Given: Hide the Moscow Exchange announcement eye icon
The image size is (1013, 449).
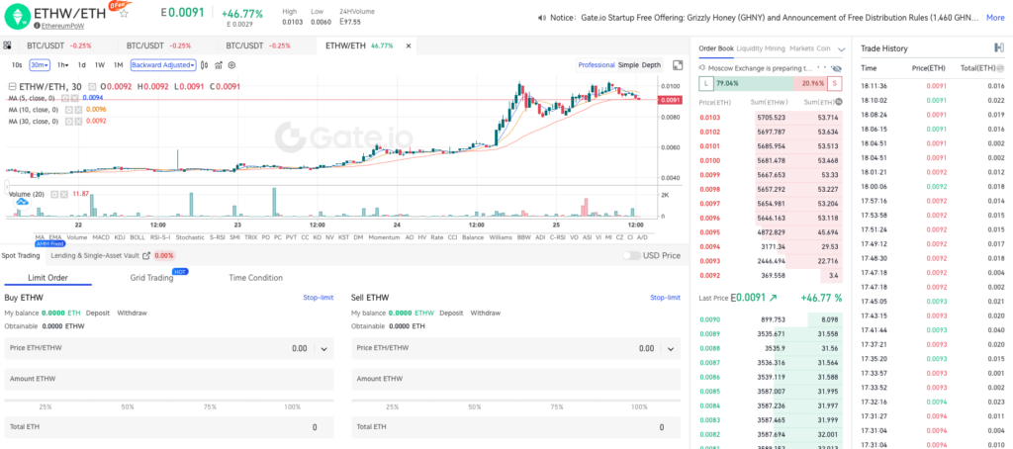Looking at the screenshot, I should point(837,67).
